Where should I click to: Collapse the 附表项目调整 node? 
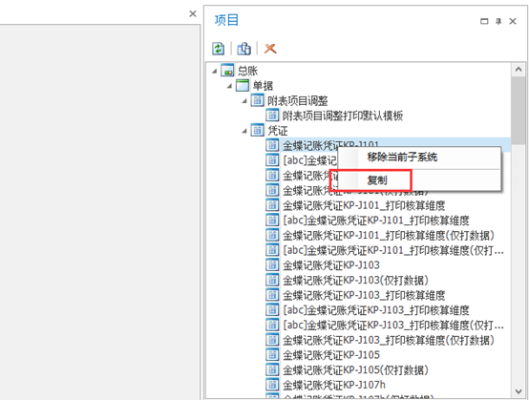coord(244,101)
